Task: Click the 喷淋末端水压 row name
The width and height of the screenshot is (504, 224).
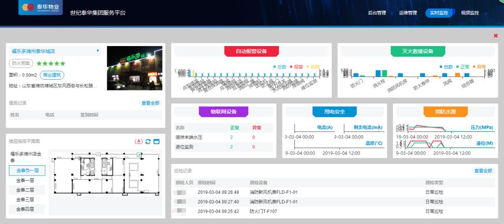Action: 189,137
